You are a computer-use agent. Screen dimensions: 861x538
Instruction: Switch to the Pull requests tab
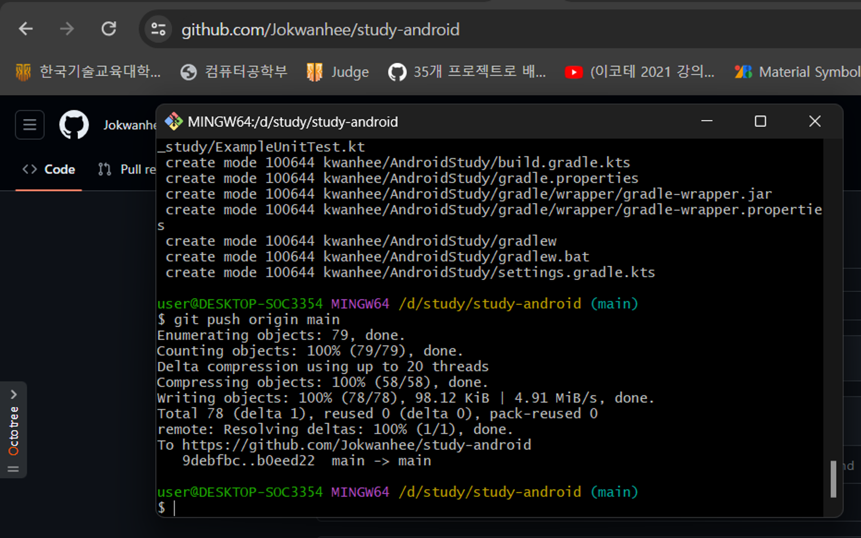pos(127,169)
